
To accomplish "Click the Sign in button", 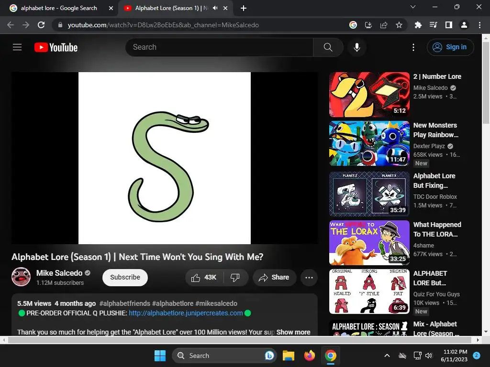I will 450,47.
